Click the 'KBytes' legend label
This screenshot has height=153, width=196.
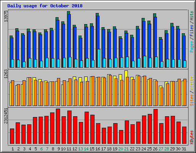tap(191, 137)
